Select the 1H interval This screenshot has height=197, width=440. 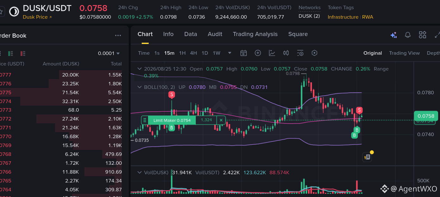183,53
